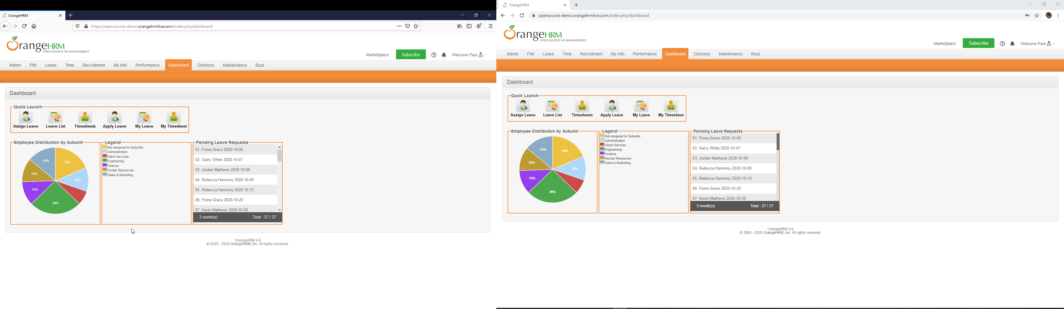Screen dimensions: 1064x309
Task: Switch to the Admin menu tab
Action: coord(15,65)
